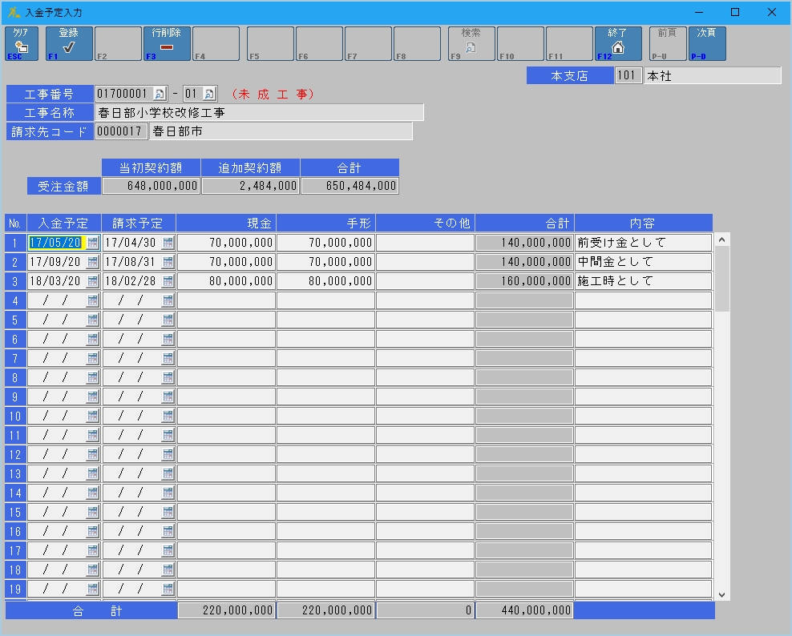Click the 前頁 previous page button
The image size is (792, 636).
(667, 44)
